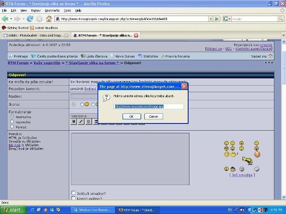This screenshot has height=214, width=286.
Task: Click the bb kod link
Action: 15,145
